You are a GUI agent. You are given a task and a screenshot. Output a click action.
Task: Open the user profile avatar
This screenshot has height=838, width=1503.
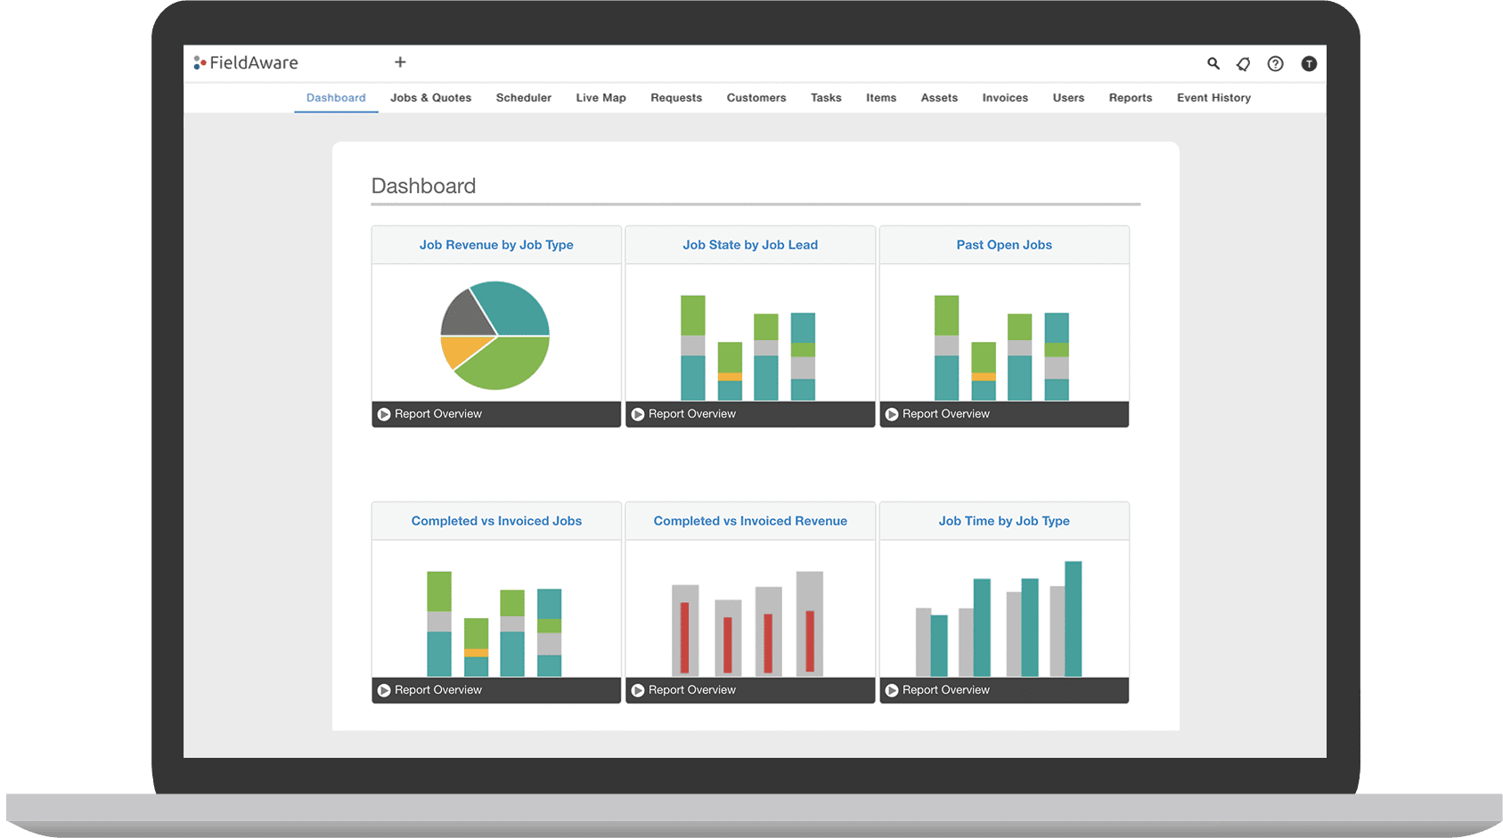(x=1309, y=63)
